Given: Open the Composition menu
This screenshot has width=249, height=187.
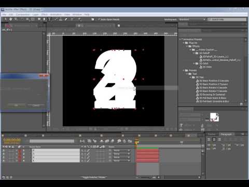Looking at the screenshot, I should [x=23, y=15].
